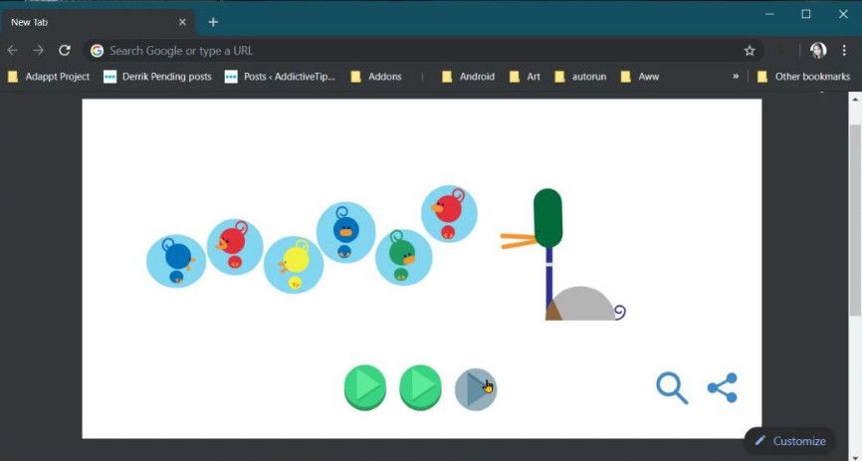Share the doodle using the share icon
The image size is (862, 461).
(x=722, y=387)
